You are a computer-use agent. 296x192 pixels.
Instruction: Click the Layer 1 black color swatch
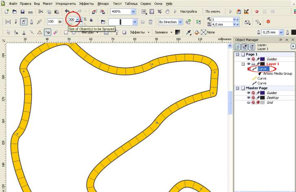(x=262, y=64)
